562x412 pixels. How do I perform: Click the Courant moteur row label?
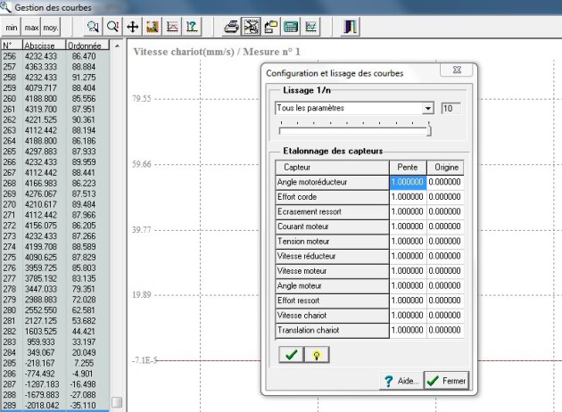click(x=332, y=227)
